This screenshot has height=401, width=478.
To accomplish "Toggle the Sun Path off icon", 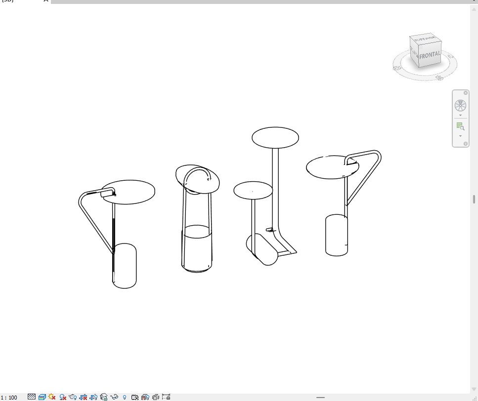I will 52,397.
